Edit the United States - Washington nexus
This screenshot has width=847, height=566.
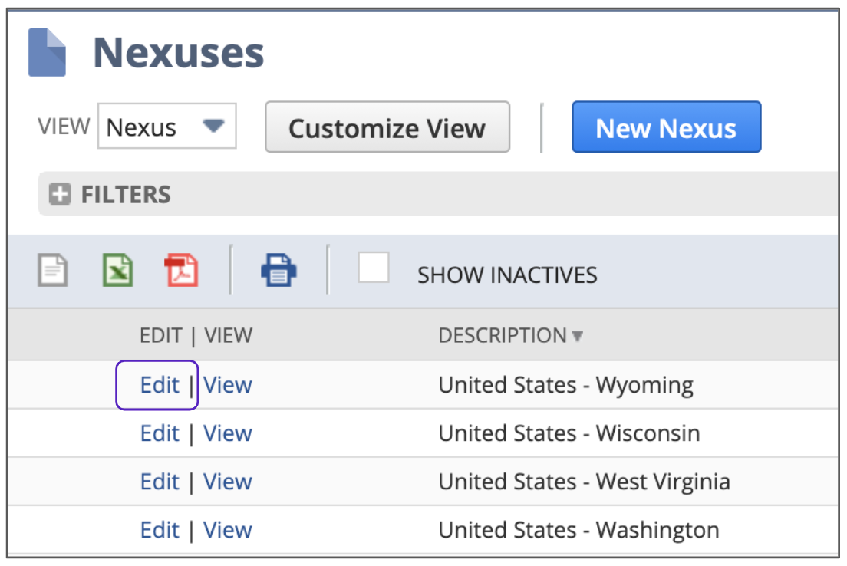coord(159,530)
